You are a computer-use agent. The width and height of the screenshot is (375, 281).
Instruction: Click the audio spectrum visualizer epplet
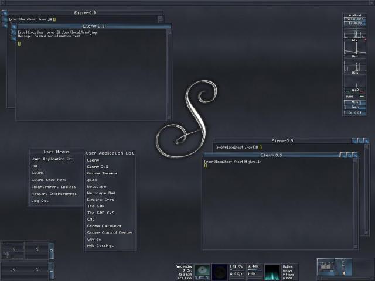pyautogui.click(x=272, y=272)
